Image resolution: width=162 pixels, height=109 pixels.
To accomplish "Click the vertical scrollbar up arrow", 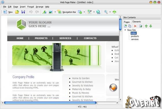I will click(x=120, y=17).
